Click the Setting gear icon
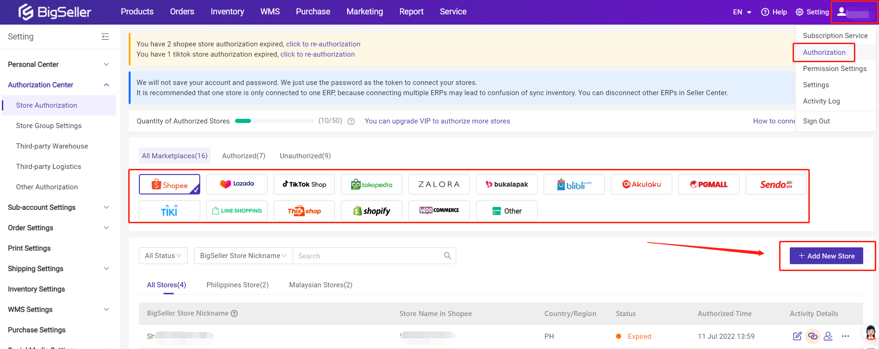This screenshot has height=349, width=879. [800, 12]
